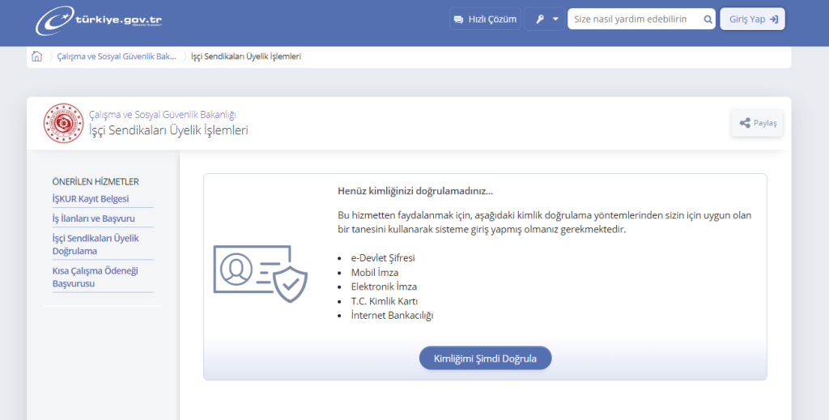This screenshot has height=420, width=829.
Task: Select İşçi Sendikaları Üyelik İşlemleri breadcrumb item
Action: (246, 57)
